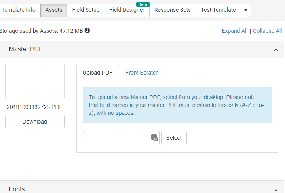
Task: Open the tab bar overflow dropdown arrow
Action: tap(246, 10)
